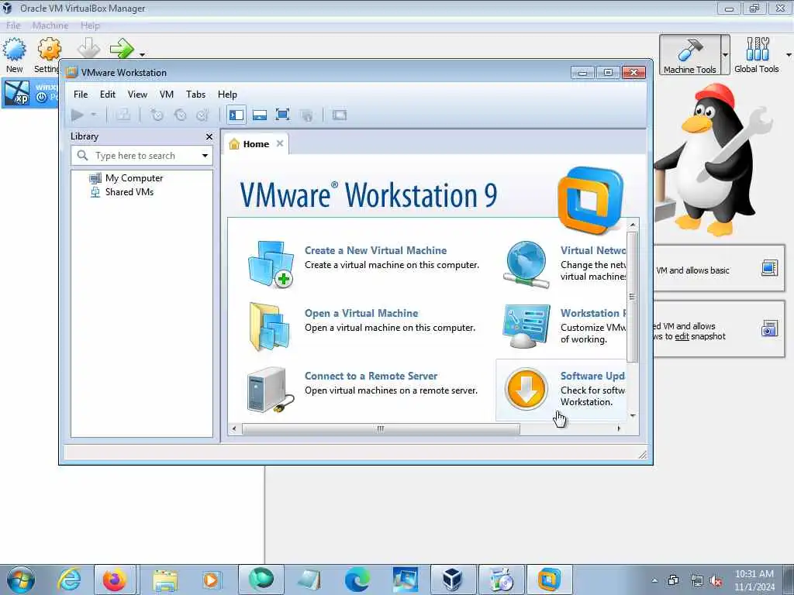
Task: Toggle the thumbnail bar view icon
Action: [x=260, y=115]
